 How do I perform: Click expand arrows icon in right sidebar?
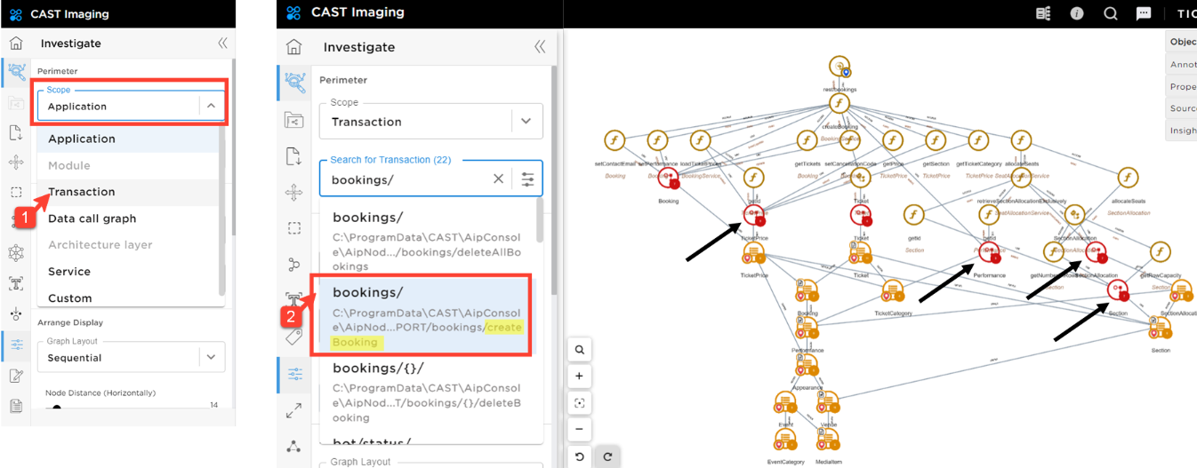tap(293, 410)
